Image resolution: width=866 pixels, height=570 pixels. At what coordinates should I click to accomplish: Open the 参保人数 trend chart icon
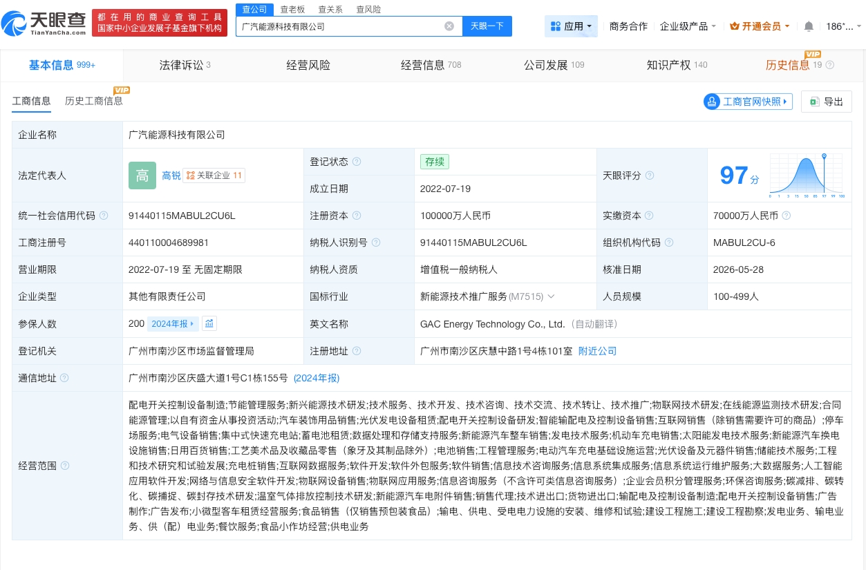click(209, 323)
